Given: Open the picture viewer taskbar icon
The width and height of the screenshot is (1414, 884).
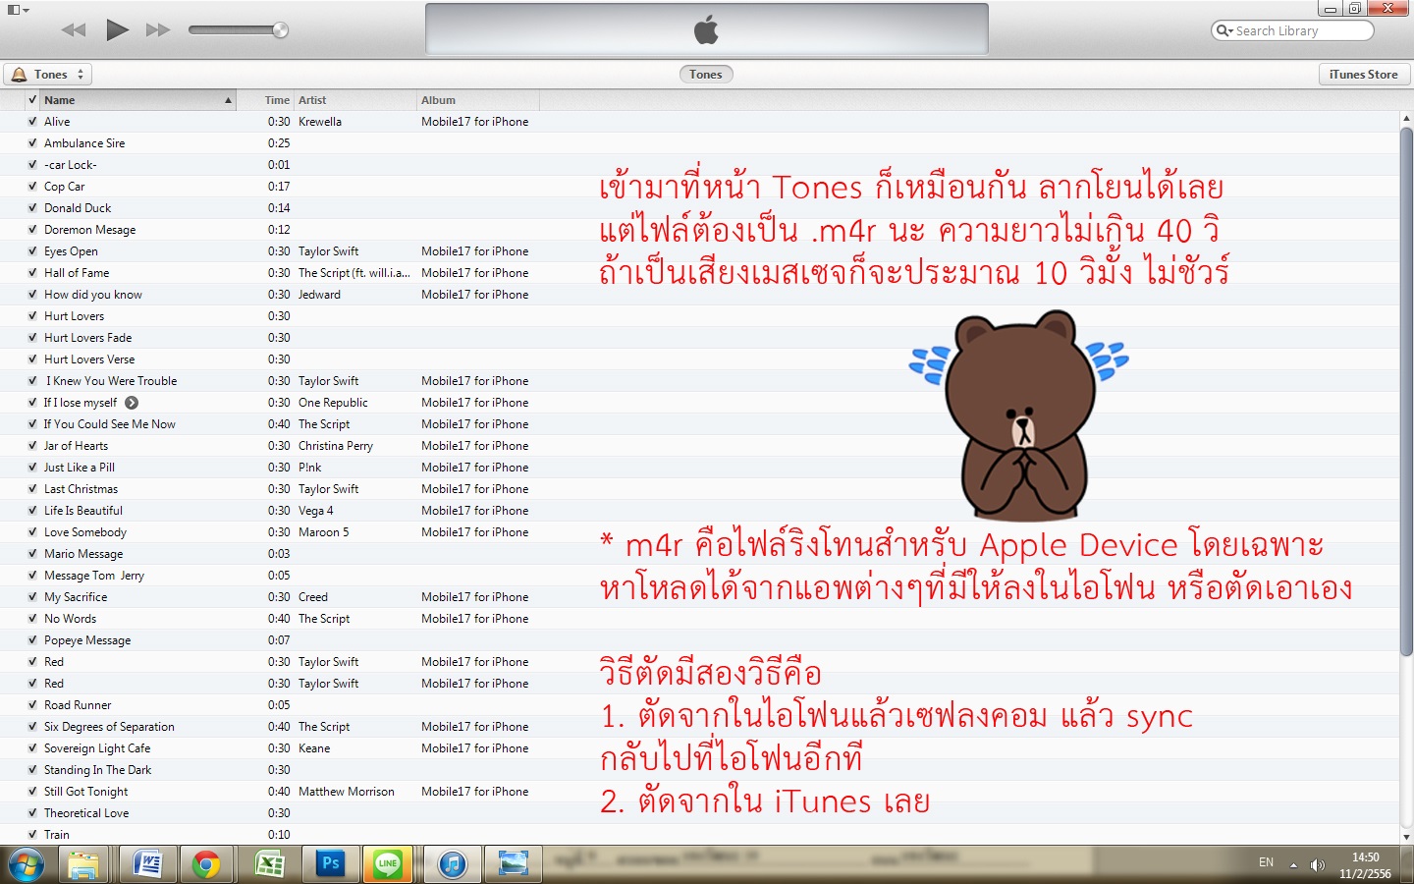Looking at the screenshot, I should 514,864.
